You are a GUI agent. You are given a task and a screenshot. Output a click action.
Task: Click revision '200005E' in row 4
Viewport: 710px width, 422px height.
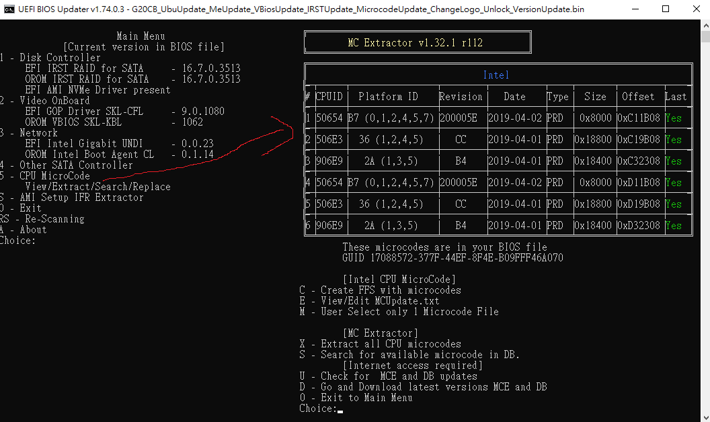459,183
